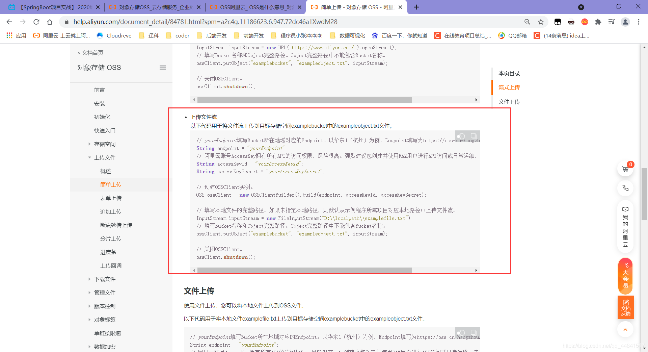Screen dimensions: 648x352
Task: Open the 前端开发 bookmark folder
Action: [x=249, y=35]
